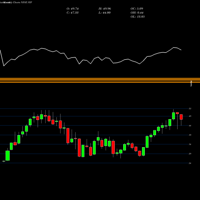The height and width of the screenshot is (200, 200).
Task: Click the 'OH: 0.44' value
Action: click(x=137, y=13)
